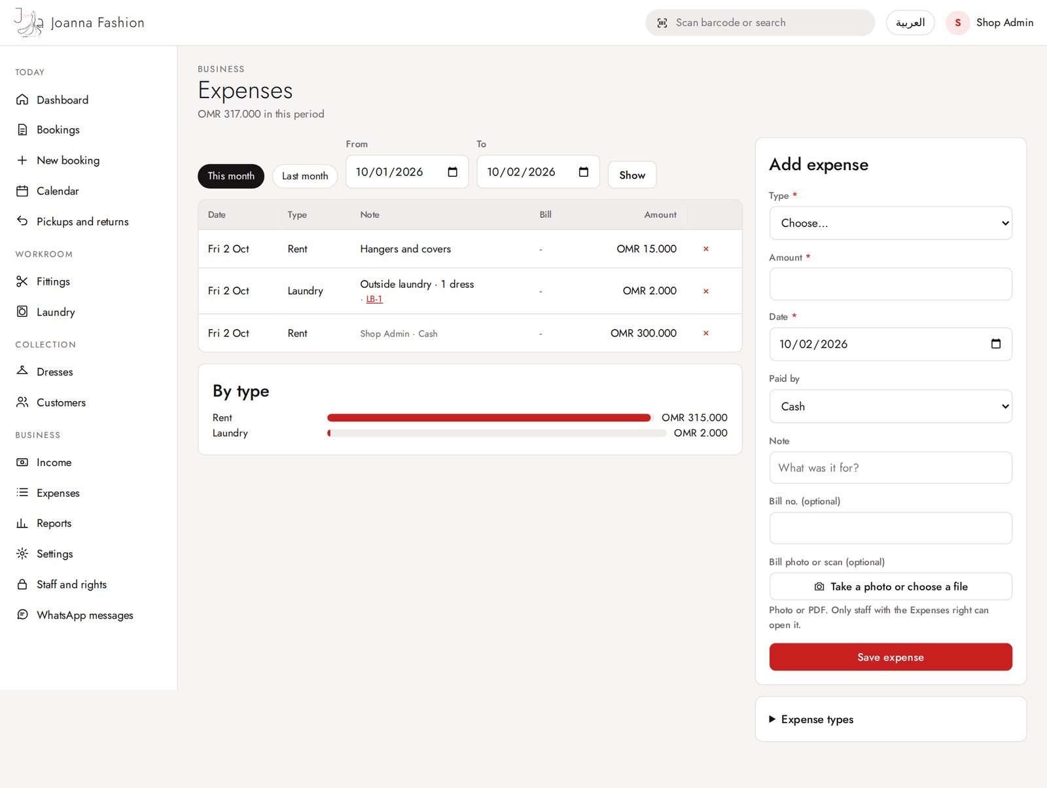Screen dimensions: 1047x788
Task: Click the New booking plus icon
Action: click(22, 160)
